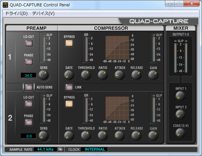Click channel 2 RATIO knob
Screen dimensions: 202x156
(103, 136)
